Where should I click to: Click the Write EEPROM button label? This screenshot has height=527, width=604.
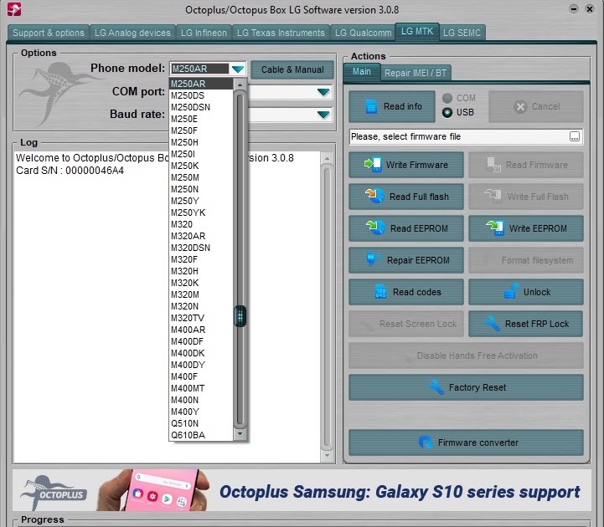point(538,228)
